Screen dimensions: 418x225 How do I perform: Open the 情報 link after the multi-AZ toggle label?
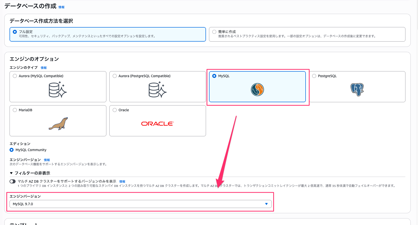tap(122, 182)
